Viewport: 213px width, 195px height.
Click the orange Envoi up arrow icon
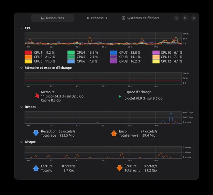114,133
